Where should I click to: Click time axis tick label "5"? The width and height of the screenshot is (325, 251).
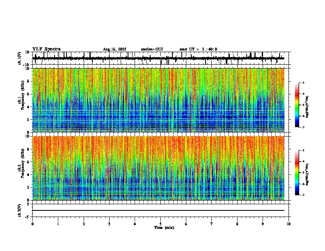click(x=160, y=224)
